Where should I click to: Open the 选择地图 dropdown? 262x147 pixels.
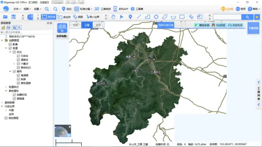(62, 36)
